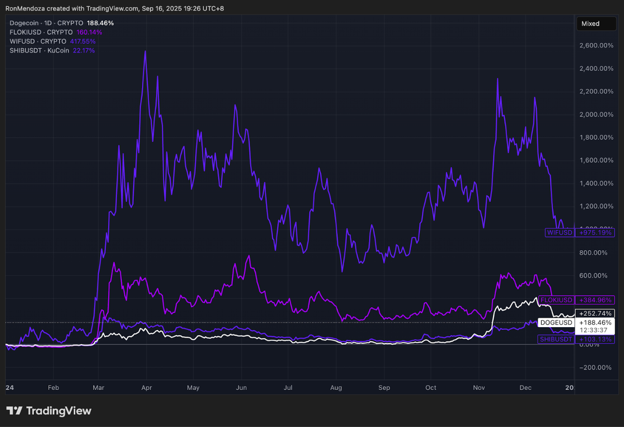Click the 2,600.00% level on price scale
Screen dimensions: 624x427
(x=596, y=46)
